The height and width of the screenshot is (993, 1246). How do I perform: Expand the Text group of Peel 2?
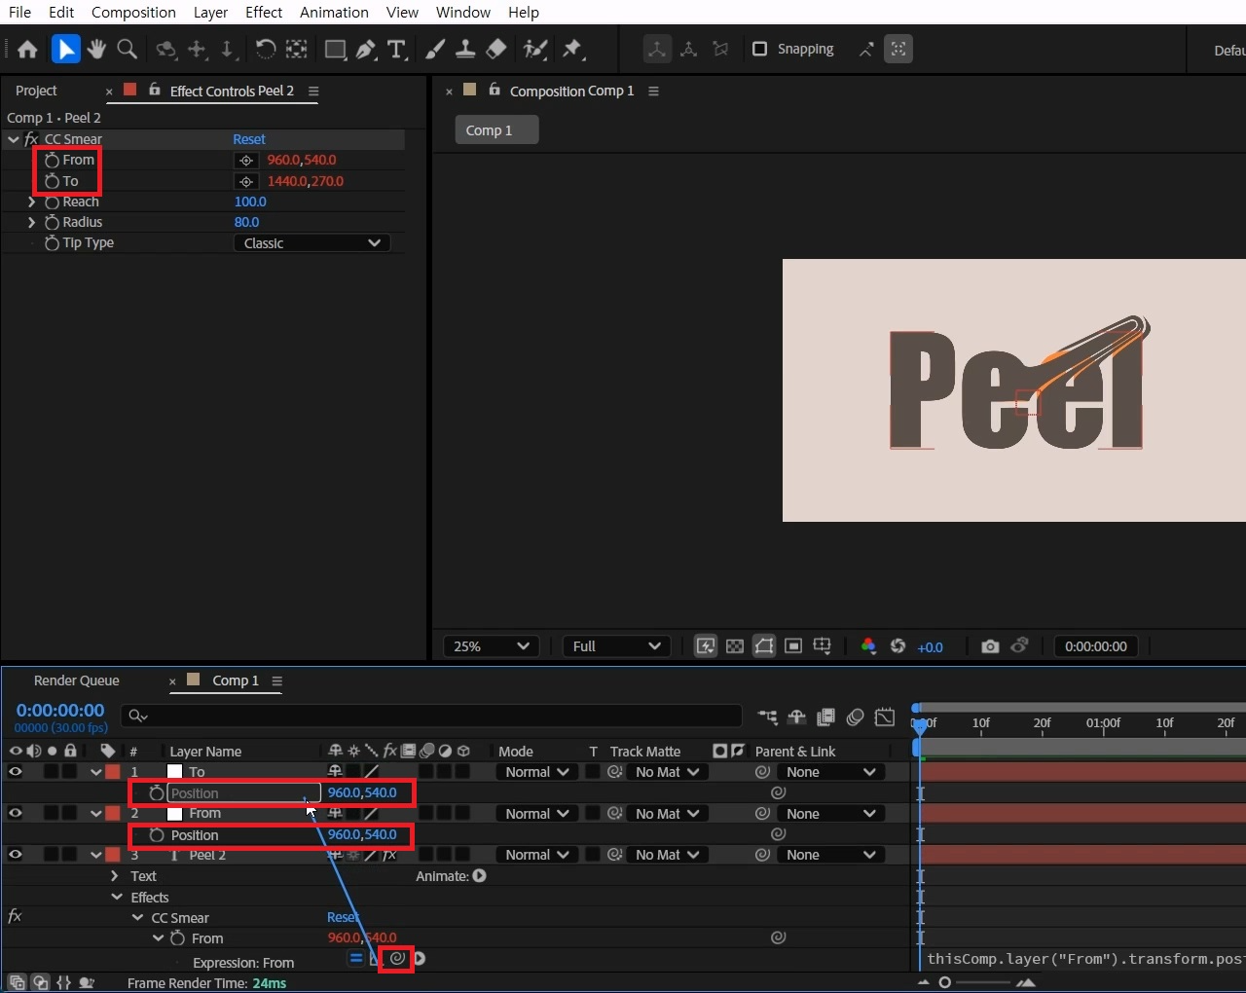[x=115, y=876]
